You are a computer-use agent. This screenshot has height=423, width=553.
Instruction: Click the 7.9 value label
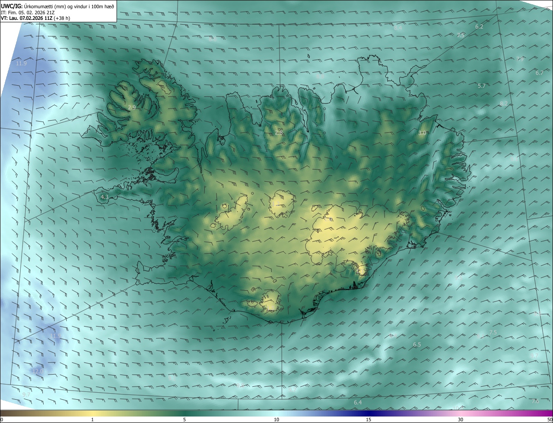coord(520,59)
